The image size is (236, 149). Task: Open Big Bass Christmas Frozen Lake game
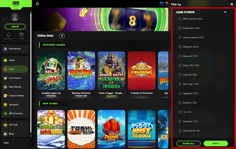(x=81, y=71)
